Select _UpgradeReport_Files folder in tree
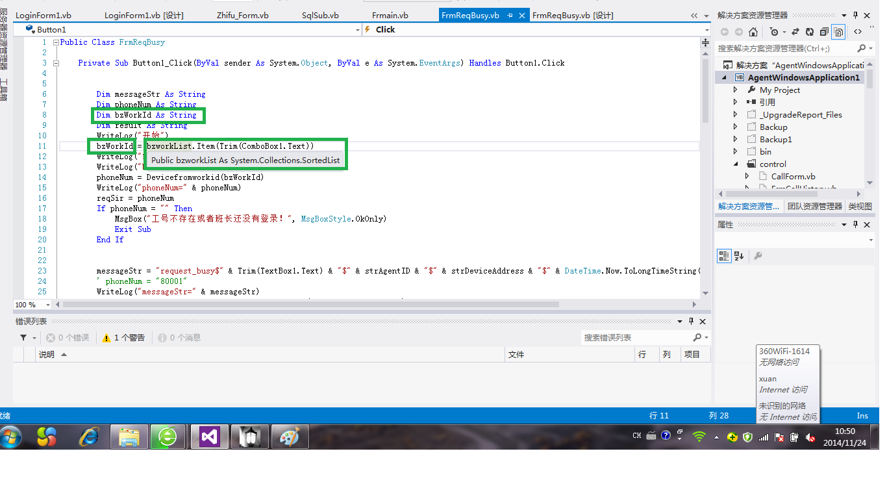The height and width of the screenshot is (499, 887). coord(801,114)
